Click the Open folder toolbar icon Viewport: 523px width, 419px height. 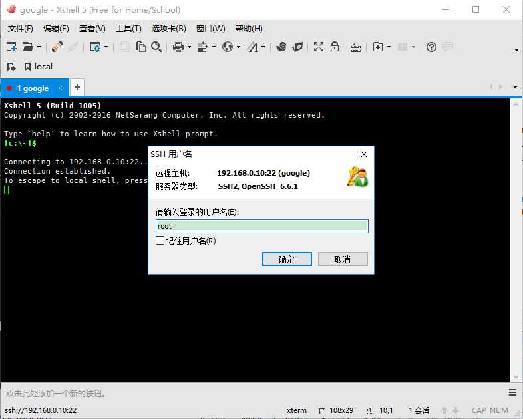(x=28, y=47)
